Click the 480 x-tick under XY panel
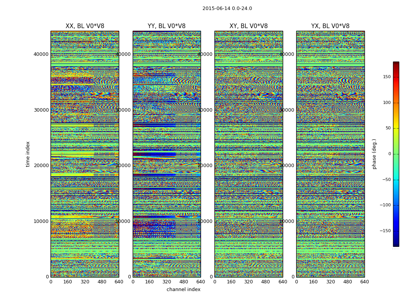Screen dimensions: 405x308 [265, 282]
